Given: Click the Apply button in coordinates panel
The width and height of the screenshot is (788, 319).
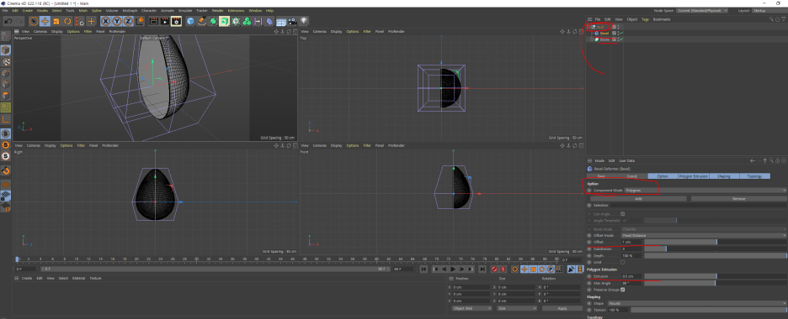Looking at the screenshot, I should pyautogui.click(x=562, y=308).
